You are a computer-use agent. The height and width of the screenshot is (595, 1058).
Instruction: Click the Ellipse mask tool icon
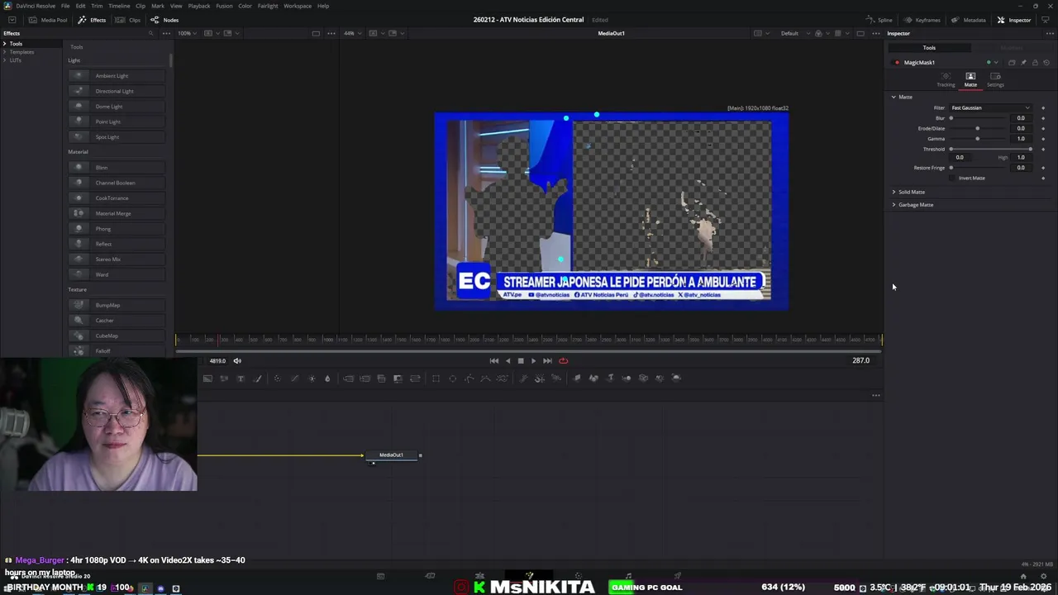pyautogui.click(x=452, y=378)
